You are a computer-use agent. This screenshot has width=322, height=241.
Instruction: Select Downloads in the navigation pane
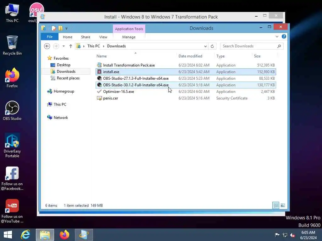click(66, 71)
